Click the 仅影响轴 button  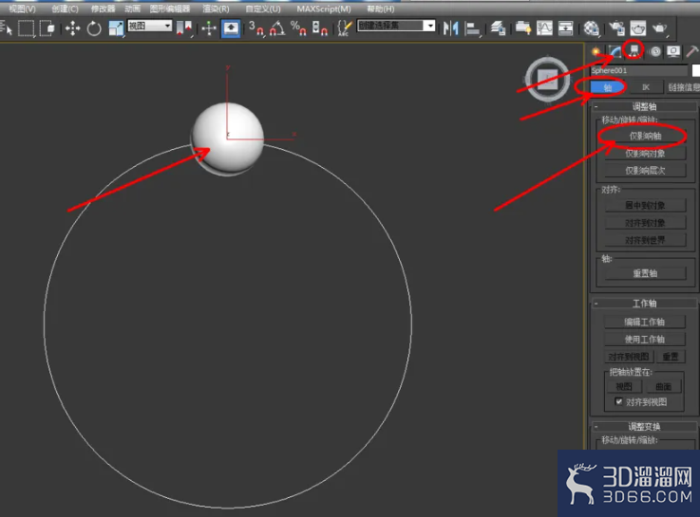pos(645,136)
